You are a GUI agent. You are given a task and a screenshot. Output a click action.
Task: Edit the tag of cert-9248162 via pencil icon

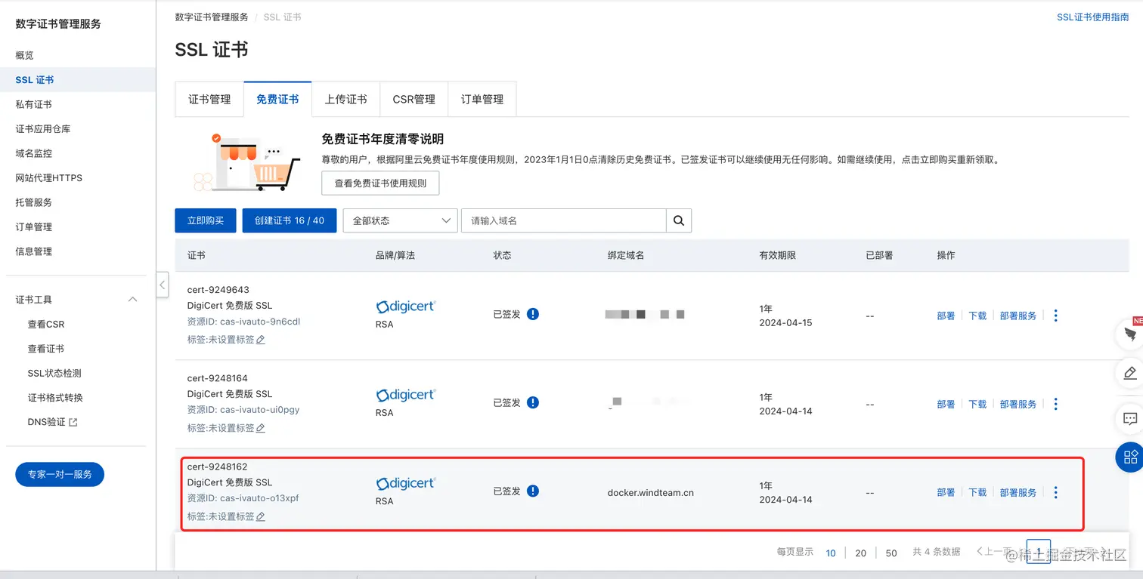(261, 516)
